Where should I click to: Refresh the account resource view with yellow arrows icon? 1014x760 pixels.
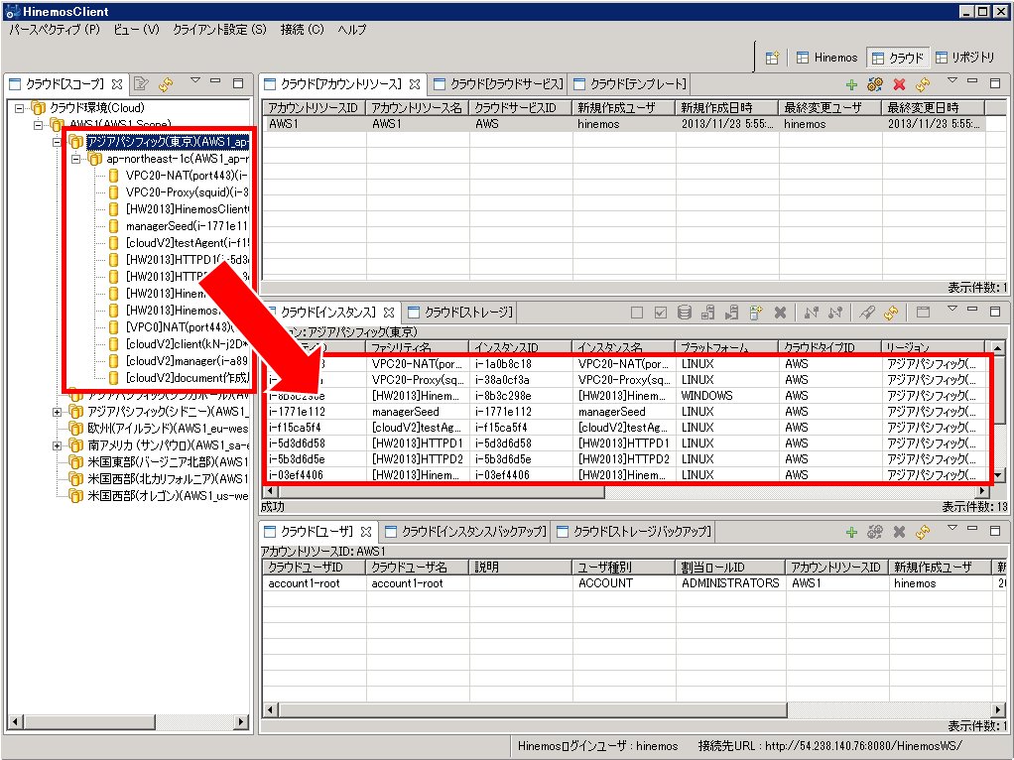click(x=923, y=84)
